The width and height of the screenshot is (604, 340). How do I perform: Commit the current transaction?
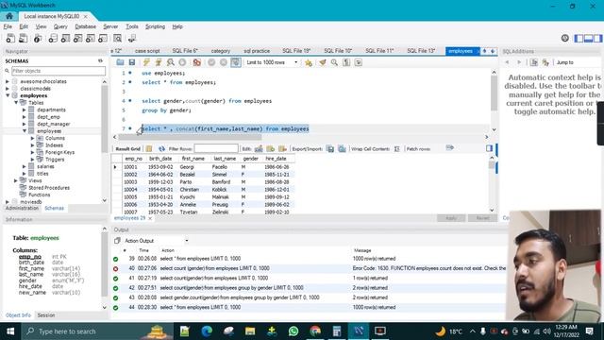point(211,62)
